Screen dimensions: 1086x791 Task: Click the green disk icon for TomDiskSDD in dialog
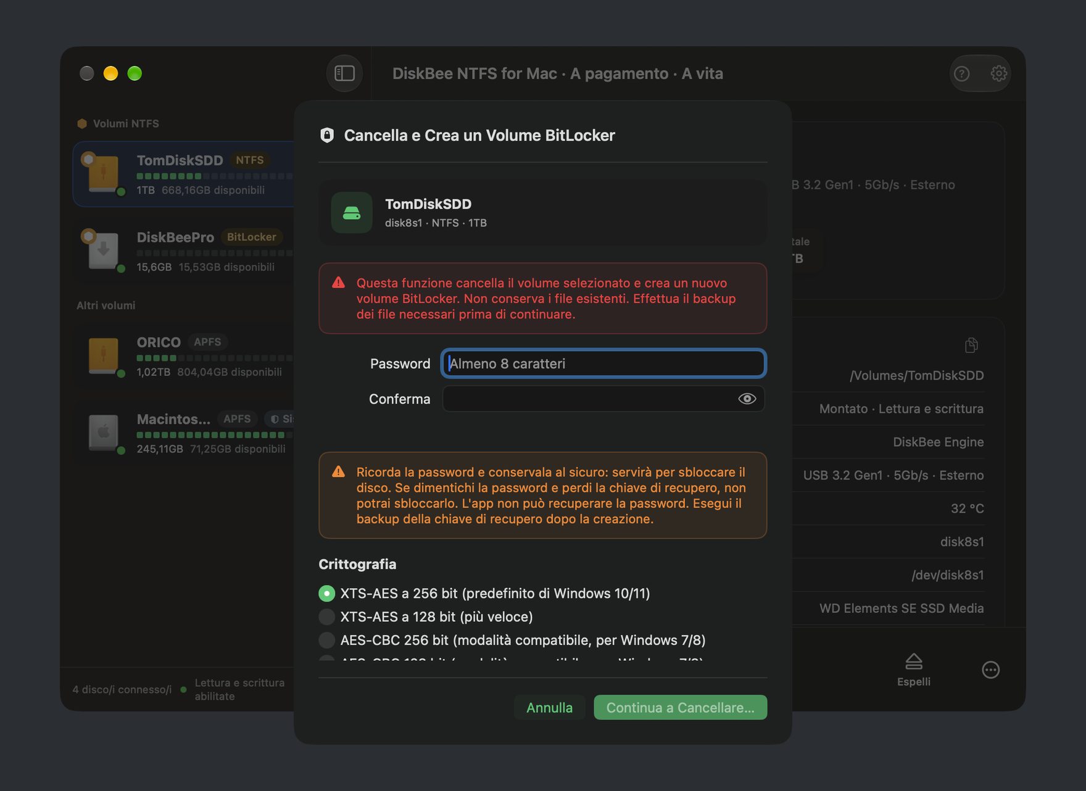point(352,213)
